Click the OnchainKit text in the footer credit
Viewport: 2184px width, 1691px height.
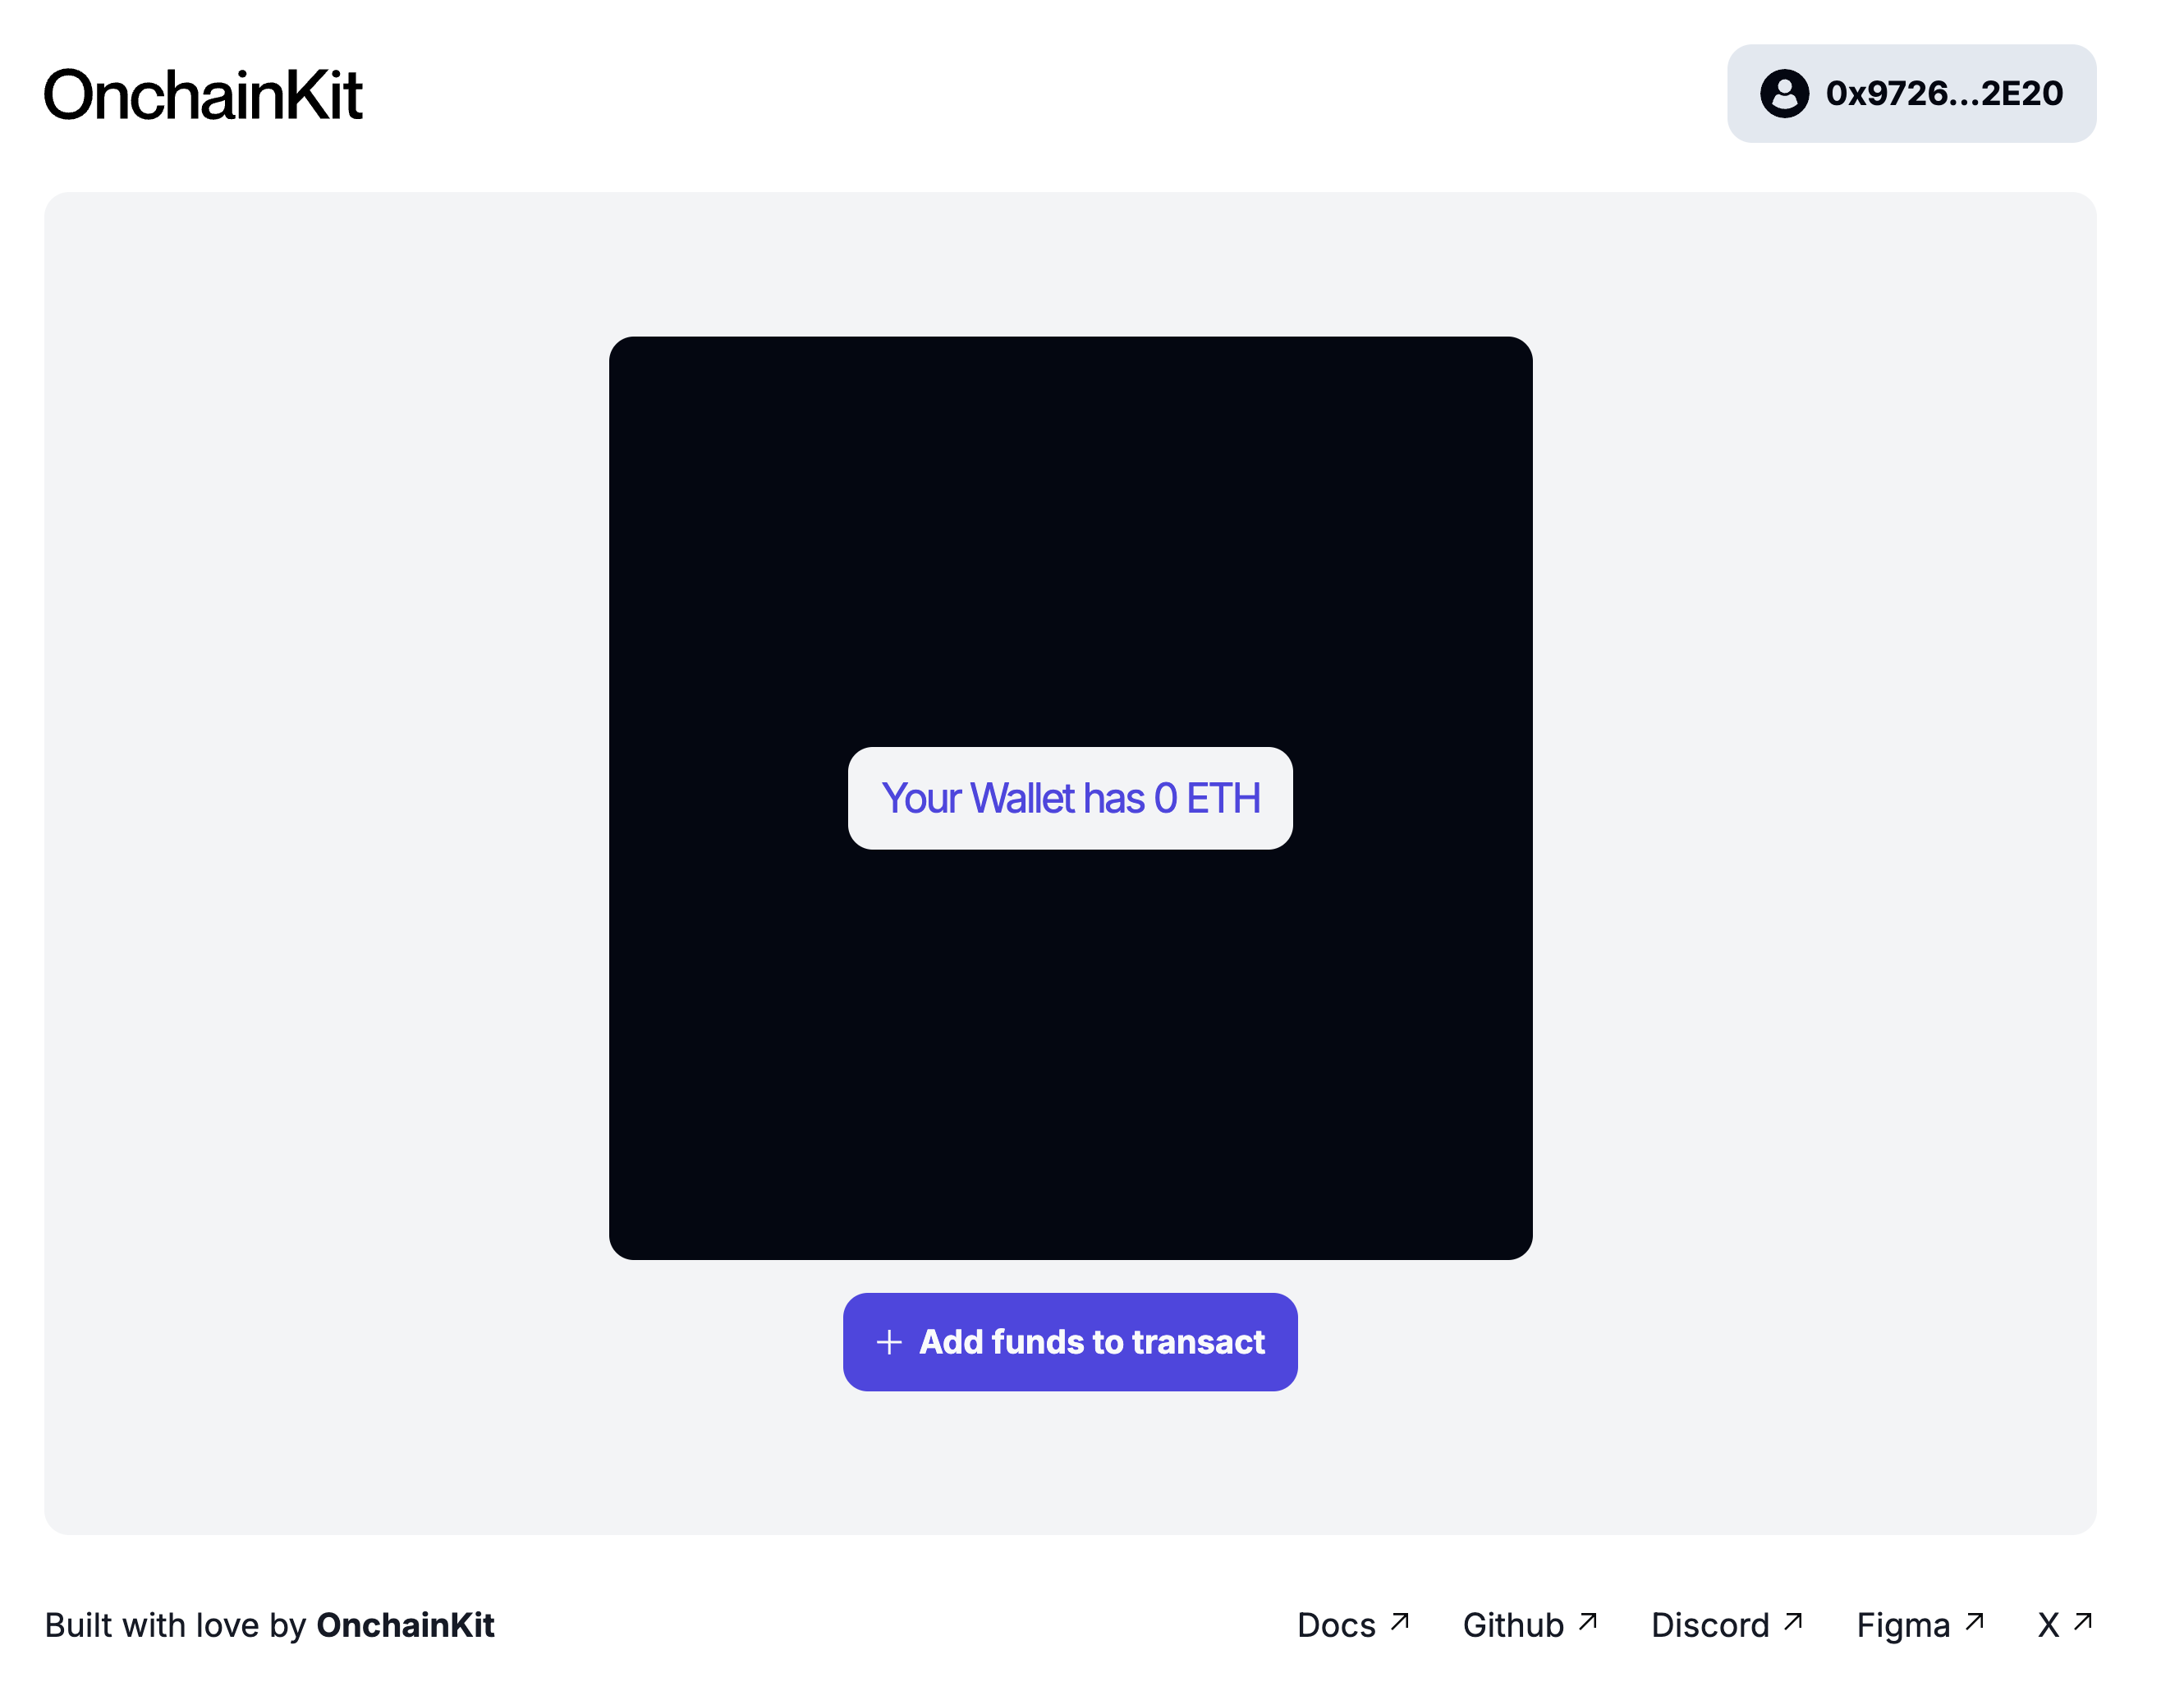[404, 1625]
